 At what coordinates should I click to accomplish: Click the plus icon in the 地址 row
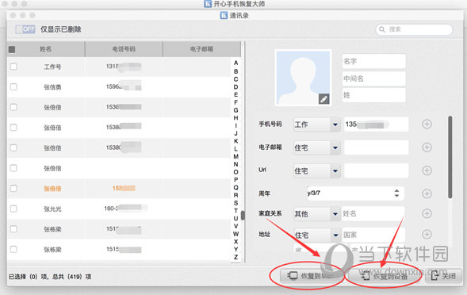[x=427, y=235]
